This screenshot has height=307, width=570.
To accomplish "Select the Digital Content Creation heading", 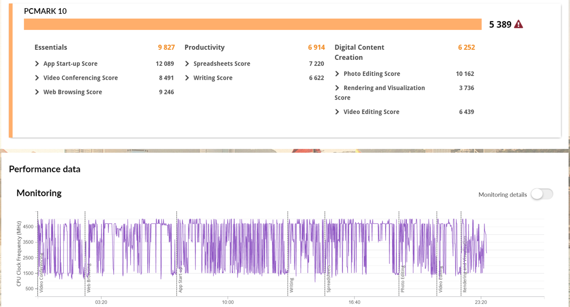I will [x=359, y=52].
